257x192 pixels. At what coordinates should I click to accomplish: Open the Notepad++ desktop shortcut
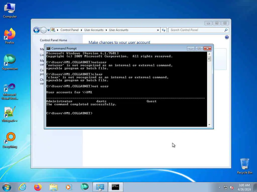[x=10, y=114]
